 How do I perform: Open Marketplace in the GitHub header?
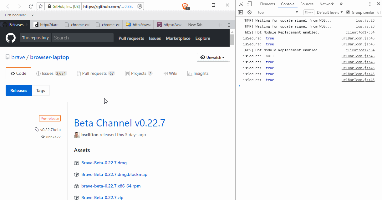coord(178,38)
